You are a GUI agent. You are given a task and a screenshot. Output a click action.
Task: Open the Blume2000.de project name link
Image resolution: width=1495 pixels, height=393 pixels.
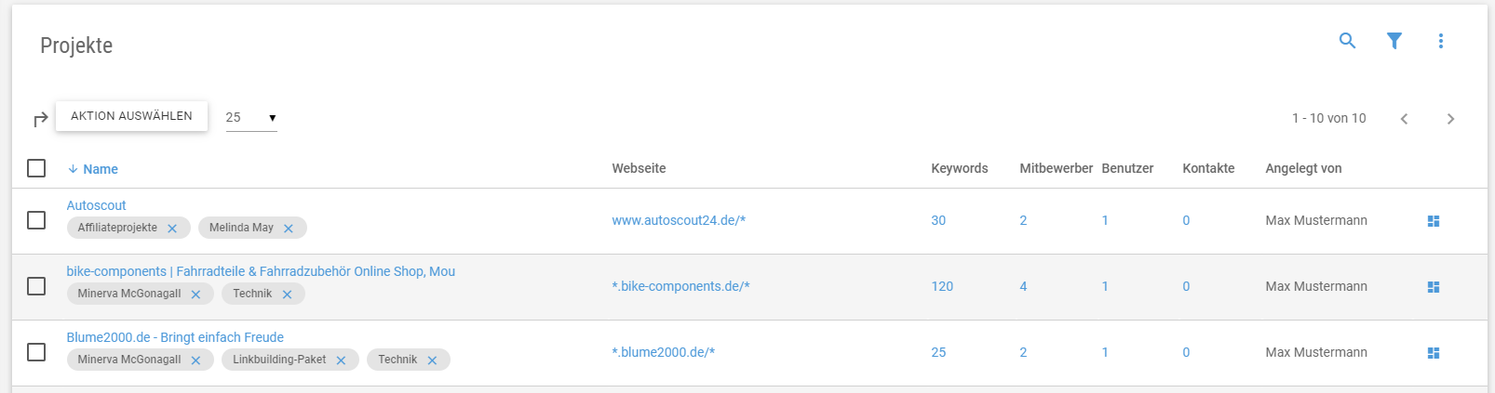click(x=175, y=337)
